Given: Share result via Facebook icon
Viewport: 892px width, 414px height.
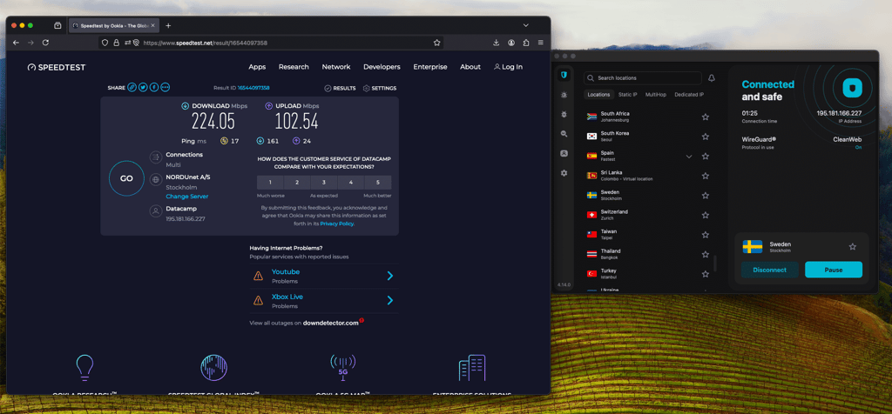Looking at the screenshot, I should pyautogui.click(x=154, y=88).
